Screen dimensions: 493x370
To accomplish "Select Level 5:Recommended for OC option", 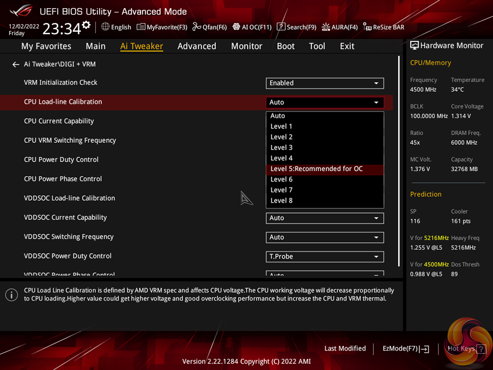I will (317, 169).
